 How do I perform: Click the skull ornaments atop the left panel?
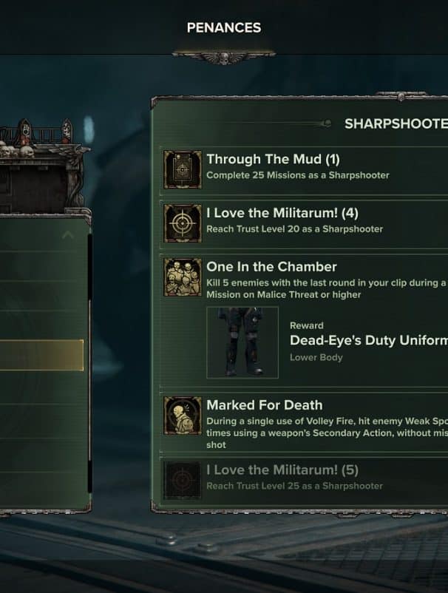point(17,152)
